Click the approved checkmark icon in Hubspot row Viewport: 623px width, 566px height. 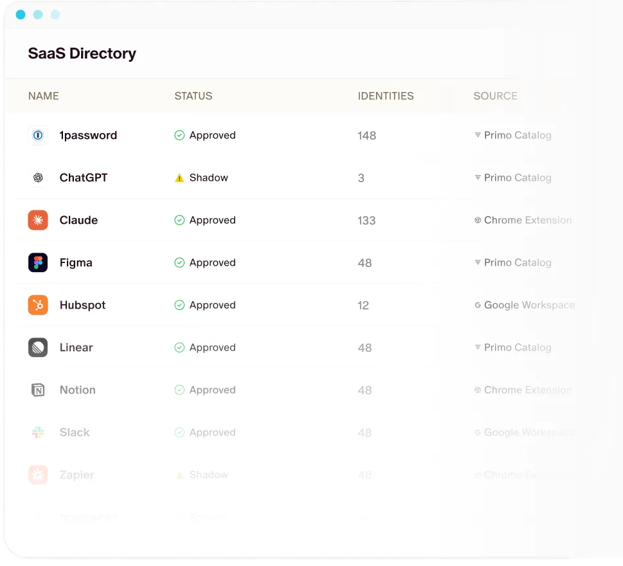coord(179,306)
